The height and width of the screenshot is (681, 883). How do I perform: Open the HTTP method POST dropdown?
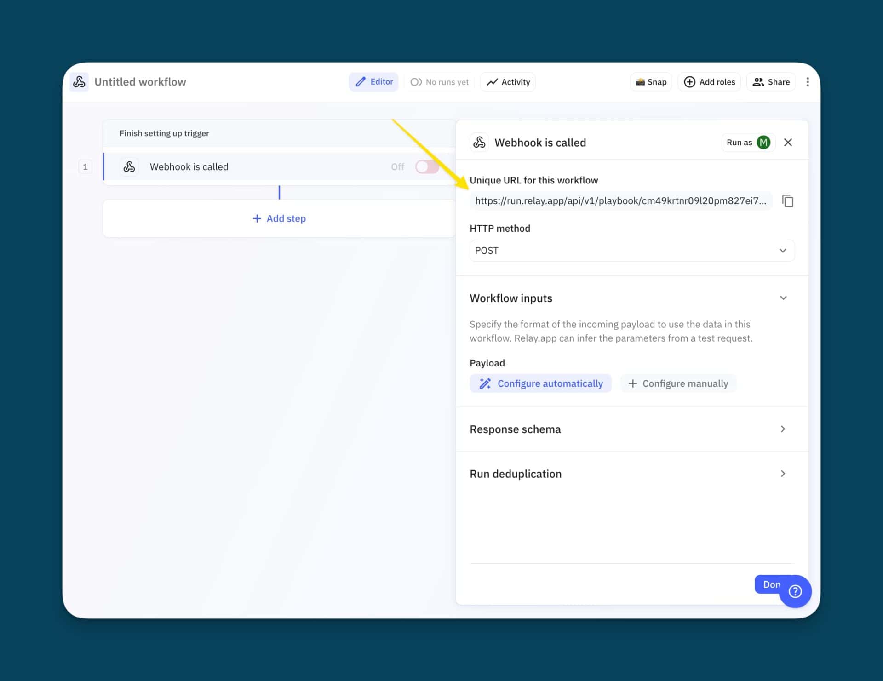631,251
